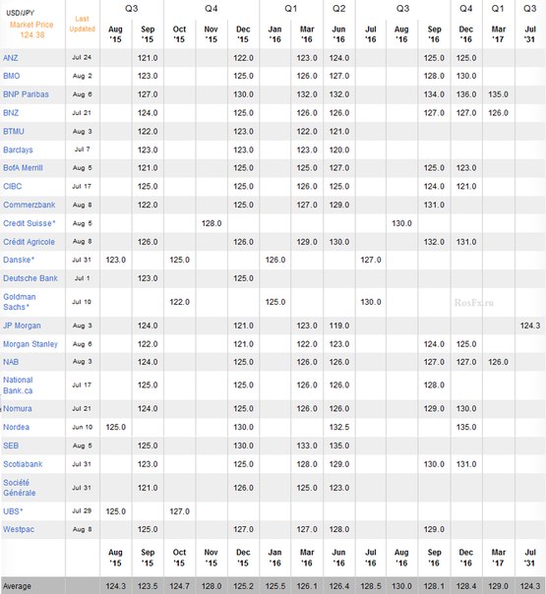Viewport: 546px width, 594px height.
Task: Select Goldman Sachs 130.0 Jul '16 value
Action: click(x=371, y=302)
